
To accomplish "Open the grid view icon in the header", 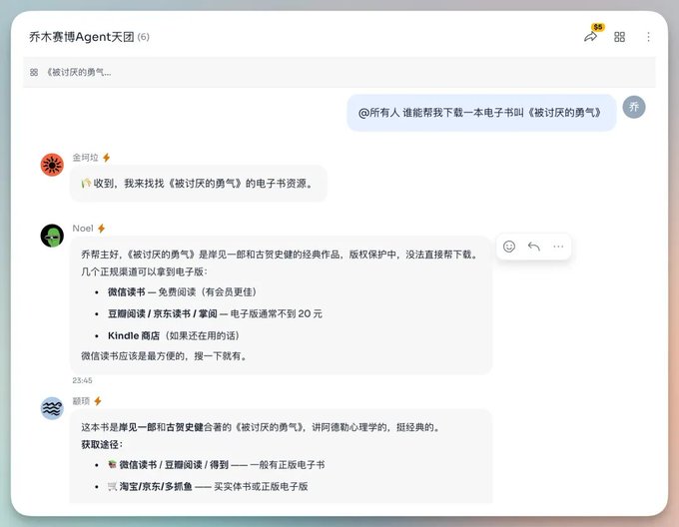I will [620, 37].
